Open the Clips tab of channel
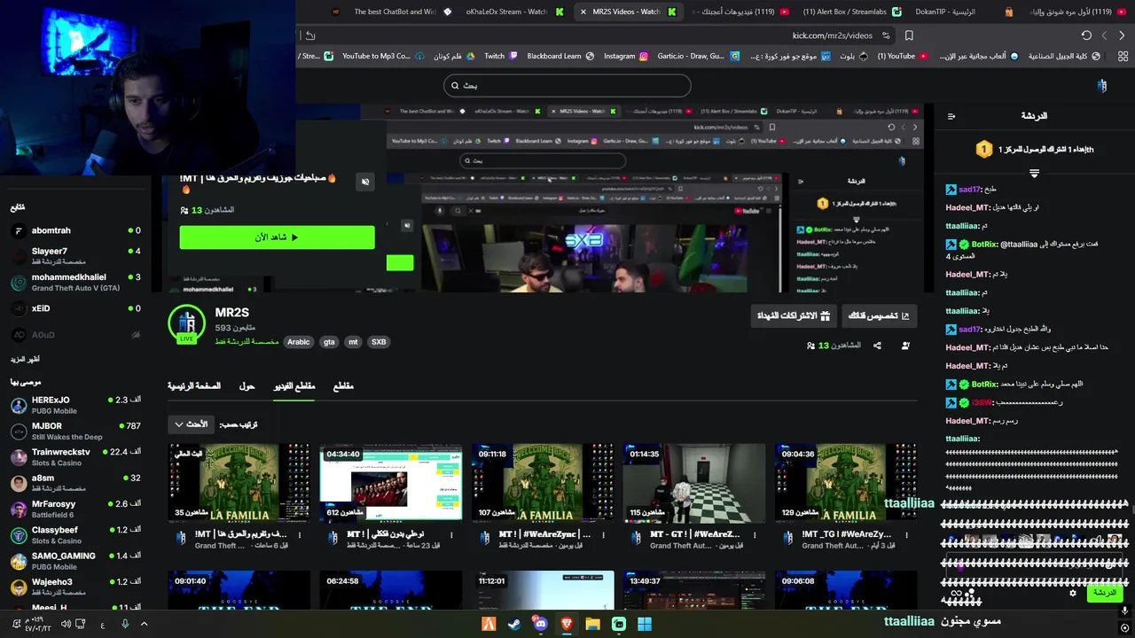1135x638 pixels. point(343,386)
